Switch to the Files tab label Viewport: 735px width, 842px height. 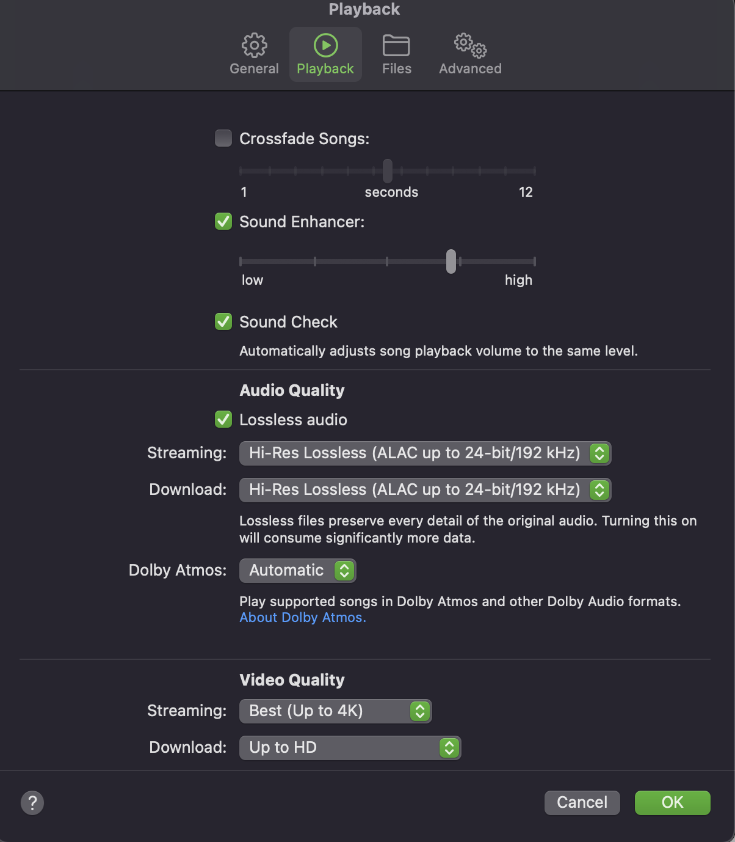coord(397,68)
